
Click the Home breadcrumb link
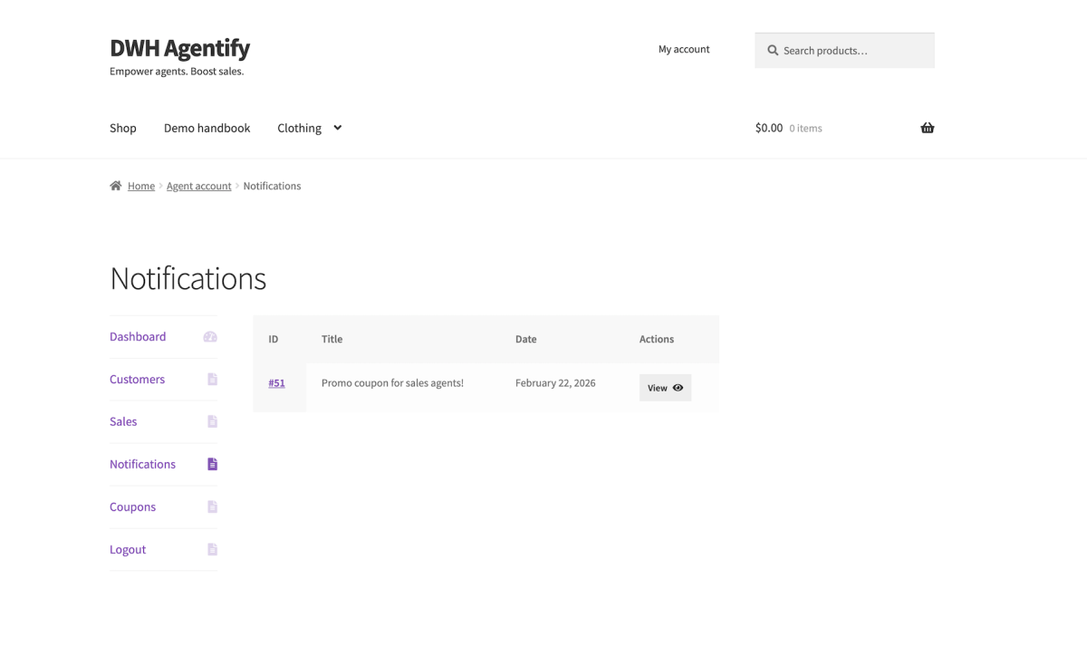coord(140,186)
